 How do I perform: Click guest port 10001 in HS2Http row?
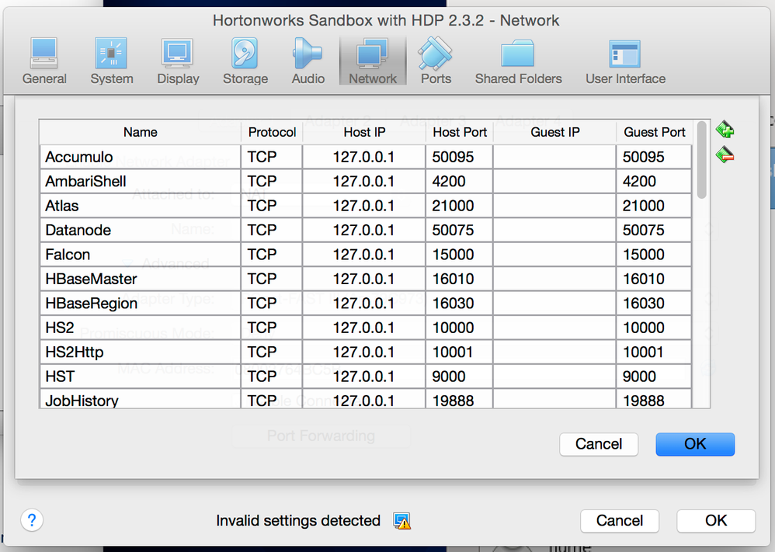click(654, 352)
